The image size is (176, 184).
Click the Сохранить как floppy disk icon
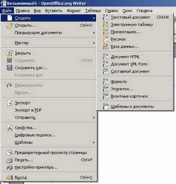[9, 68]
